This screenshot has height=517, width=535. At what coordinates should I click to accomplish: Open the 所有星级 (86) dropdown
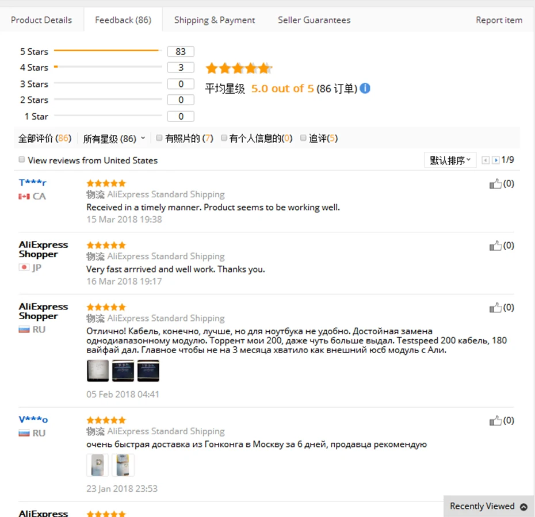point(114,139)
